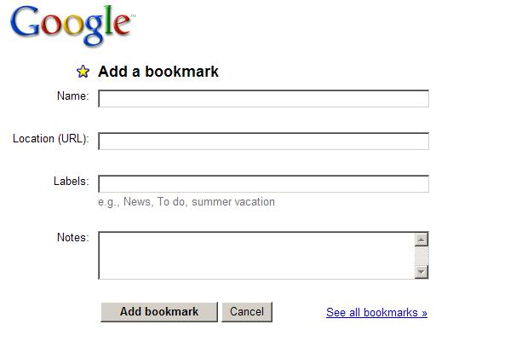The width and height of the screenshot is (522, 353).
Task: Click the "Notes:" field label
Action: tap(72, 237)
